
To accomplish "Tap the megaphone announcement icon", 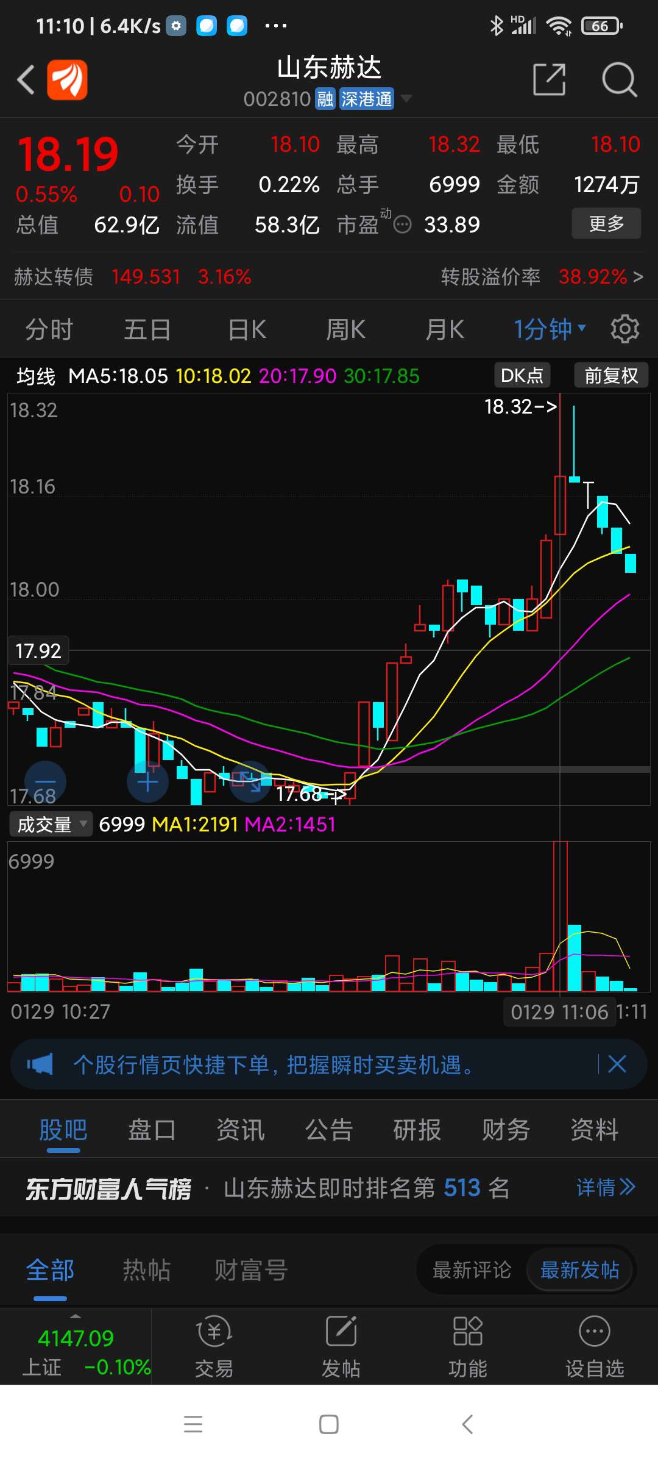I will pos(40,1064).
